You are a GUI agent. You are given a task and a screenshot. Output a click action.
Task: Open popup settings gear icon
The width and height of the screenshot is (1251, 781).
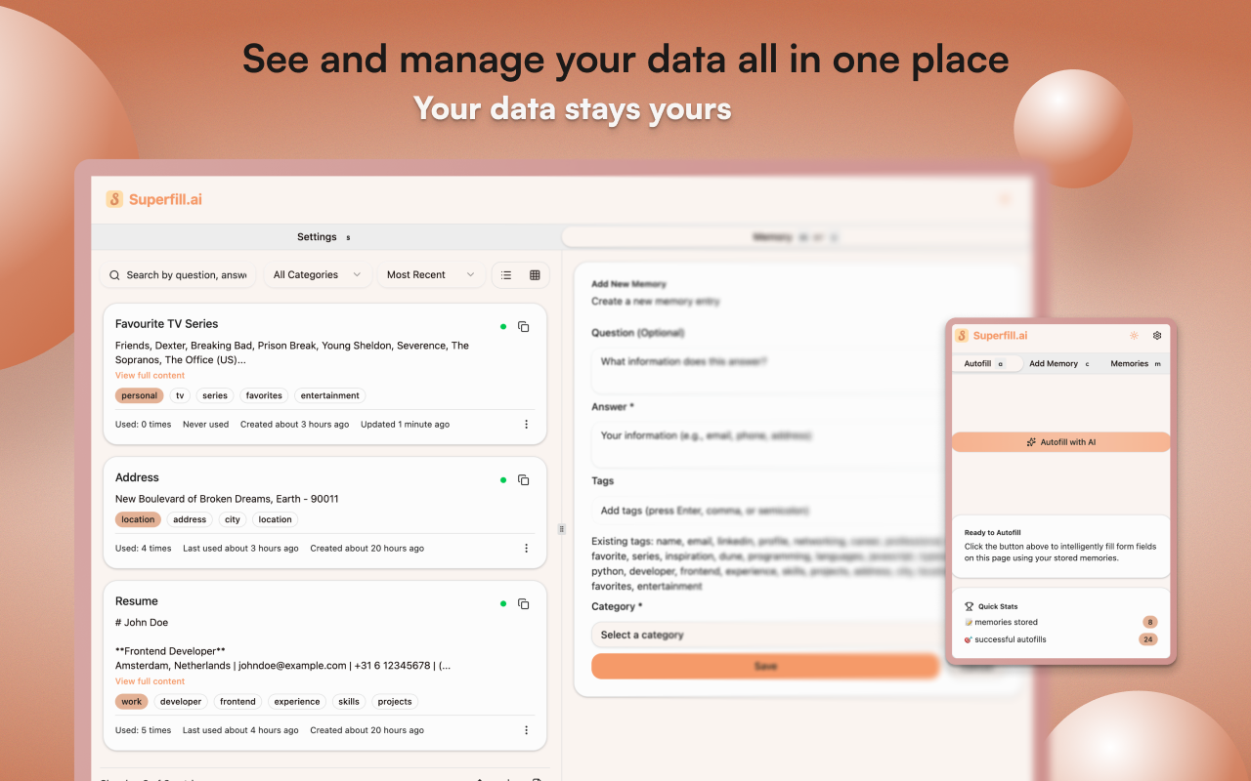1157,336
